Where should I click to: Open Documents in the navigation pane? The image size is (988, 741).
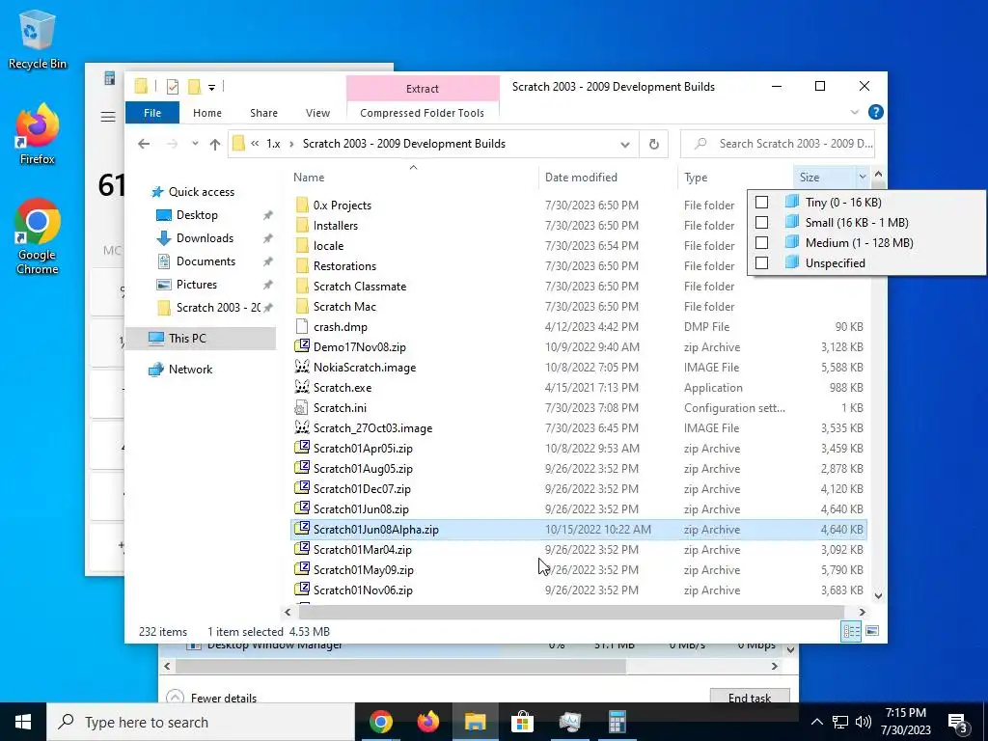point(206,261)
